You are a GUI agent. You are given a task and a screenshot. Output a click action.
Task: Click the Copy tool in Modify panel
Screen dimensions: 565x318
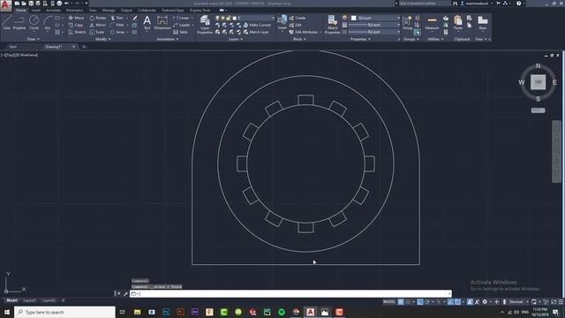point(76,25)
